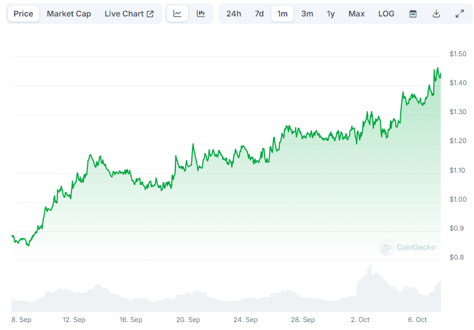Image resolution: width=474 pixels, height=330 pixels.
Task: Set chart range to 7d
Action: click(x=259, y=14)
